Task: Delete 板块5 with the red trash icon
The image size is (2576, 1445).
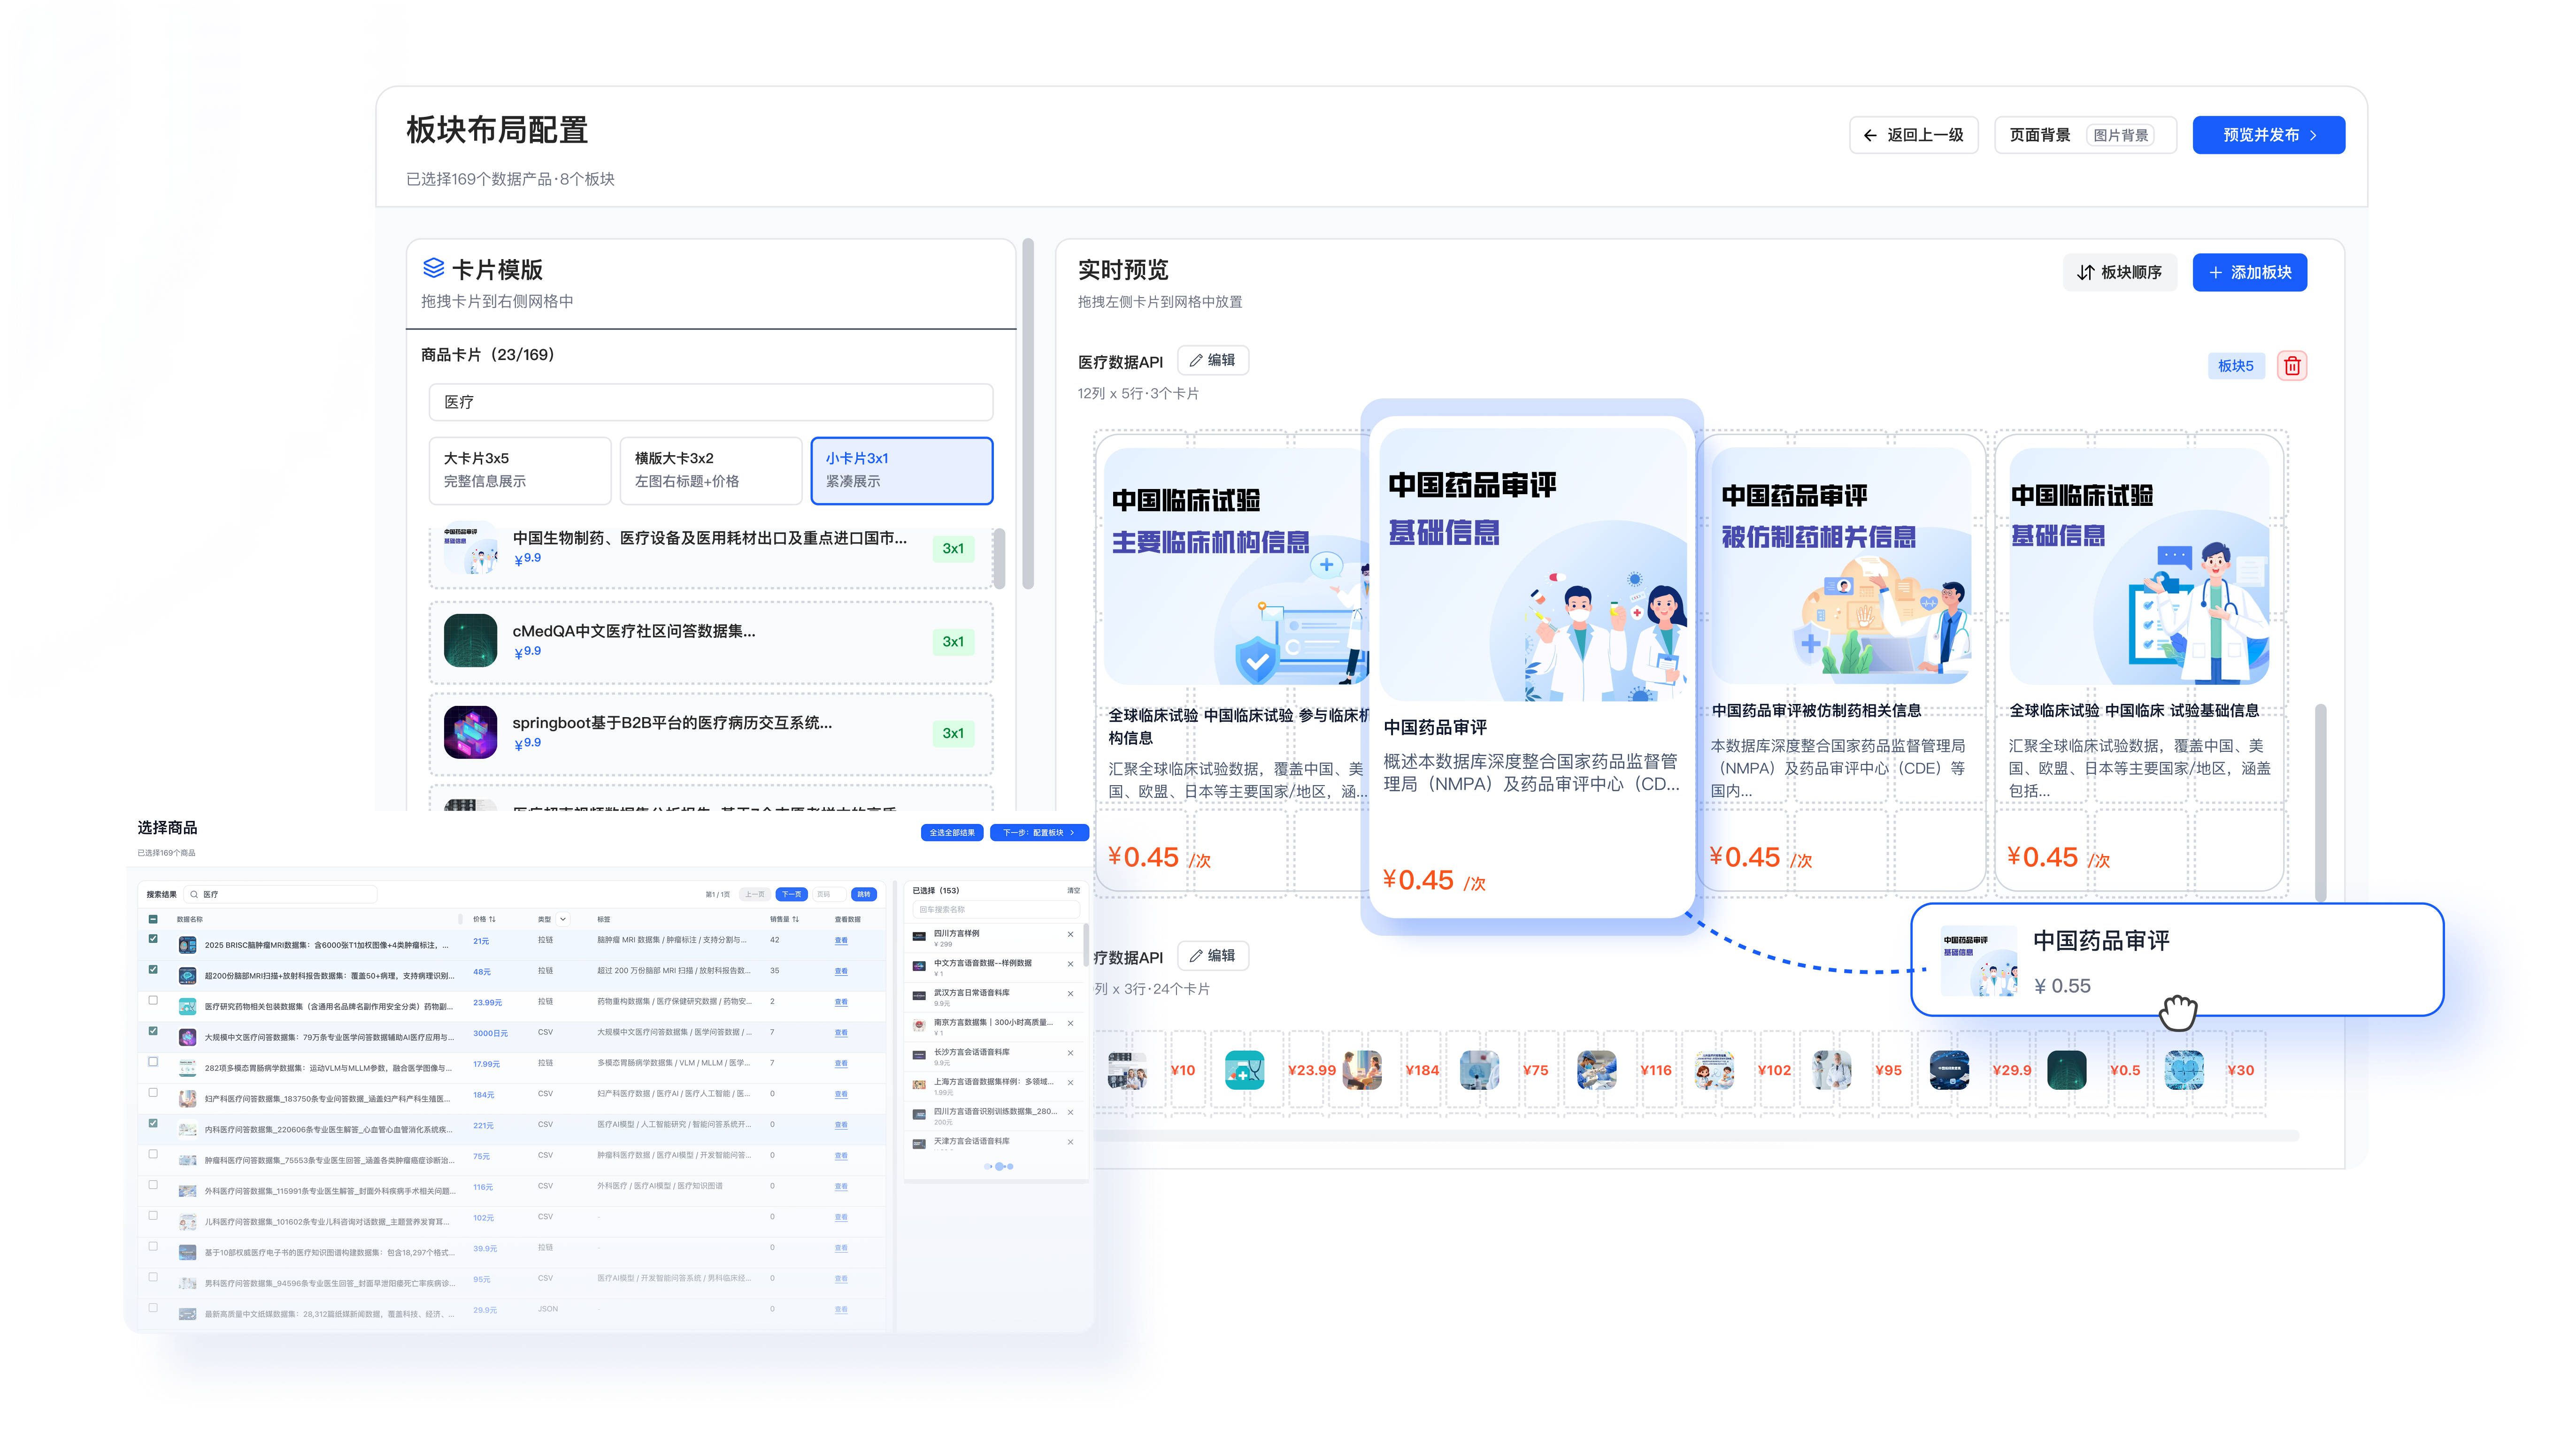Action: point(2292,366)
